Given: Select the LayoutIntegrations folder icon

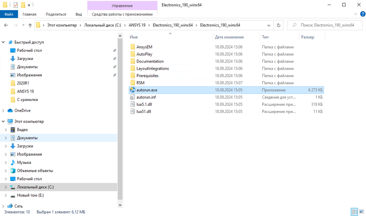Looking at the screenshot, I should coord(132,69).
